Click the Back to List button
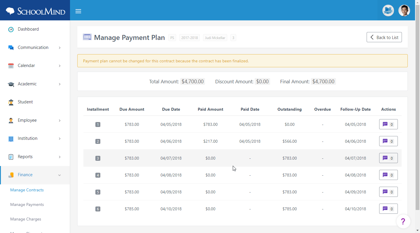 click(x=384, y=37)
